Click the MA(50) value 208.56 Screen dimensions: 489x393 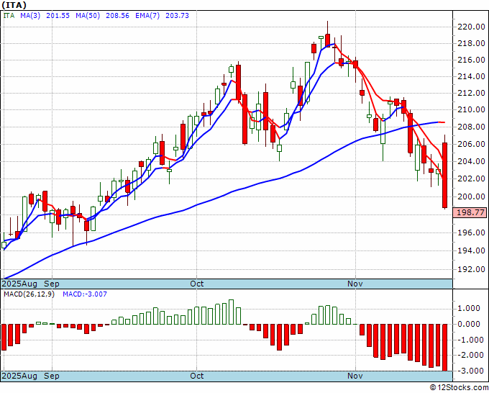(117, 16)
